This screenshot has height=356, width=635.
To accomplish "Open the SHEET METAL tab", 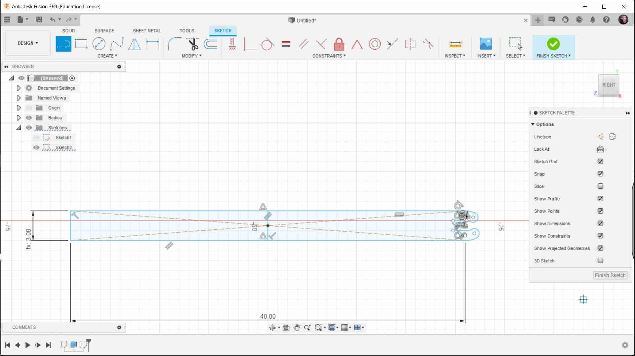I will click(147, 30).
